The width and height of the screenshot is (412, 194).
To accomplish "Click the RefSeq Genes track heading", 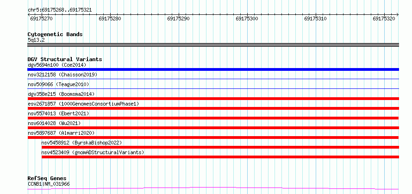I will (x=47, y=179).
